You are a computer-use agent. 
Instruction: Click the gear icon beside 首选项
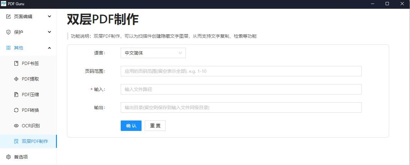[8, 157]
